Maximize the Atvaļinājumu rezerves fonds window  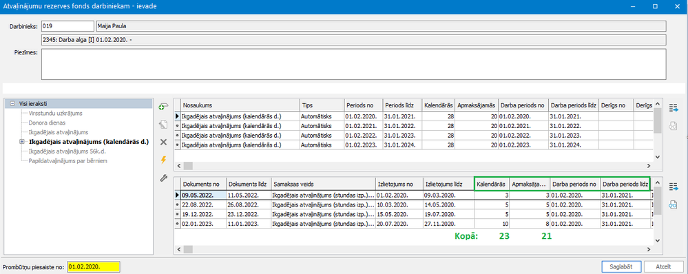click(x=655, y=7)
